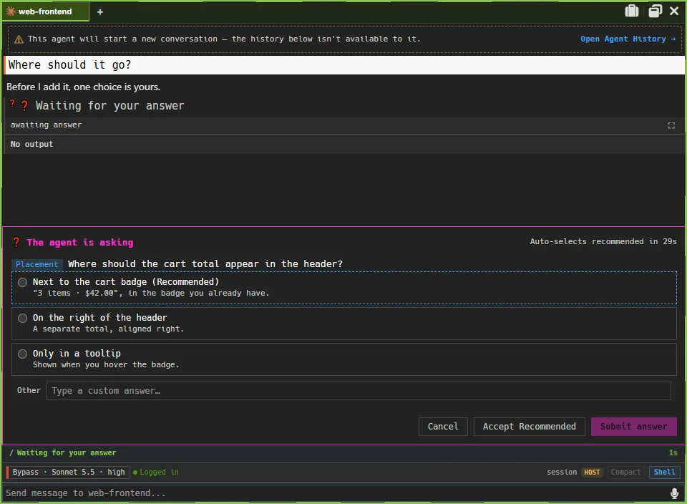The width and height of the screenshot is (687, 504).
Task: Switch to the web-frontend tab
Action: tap(46, 12)
